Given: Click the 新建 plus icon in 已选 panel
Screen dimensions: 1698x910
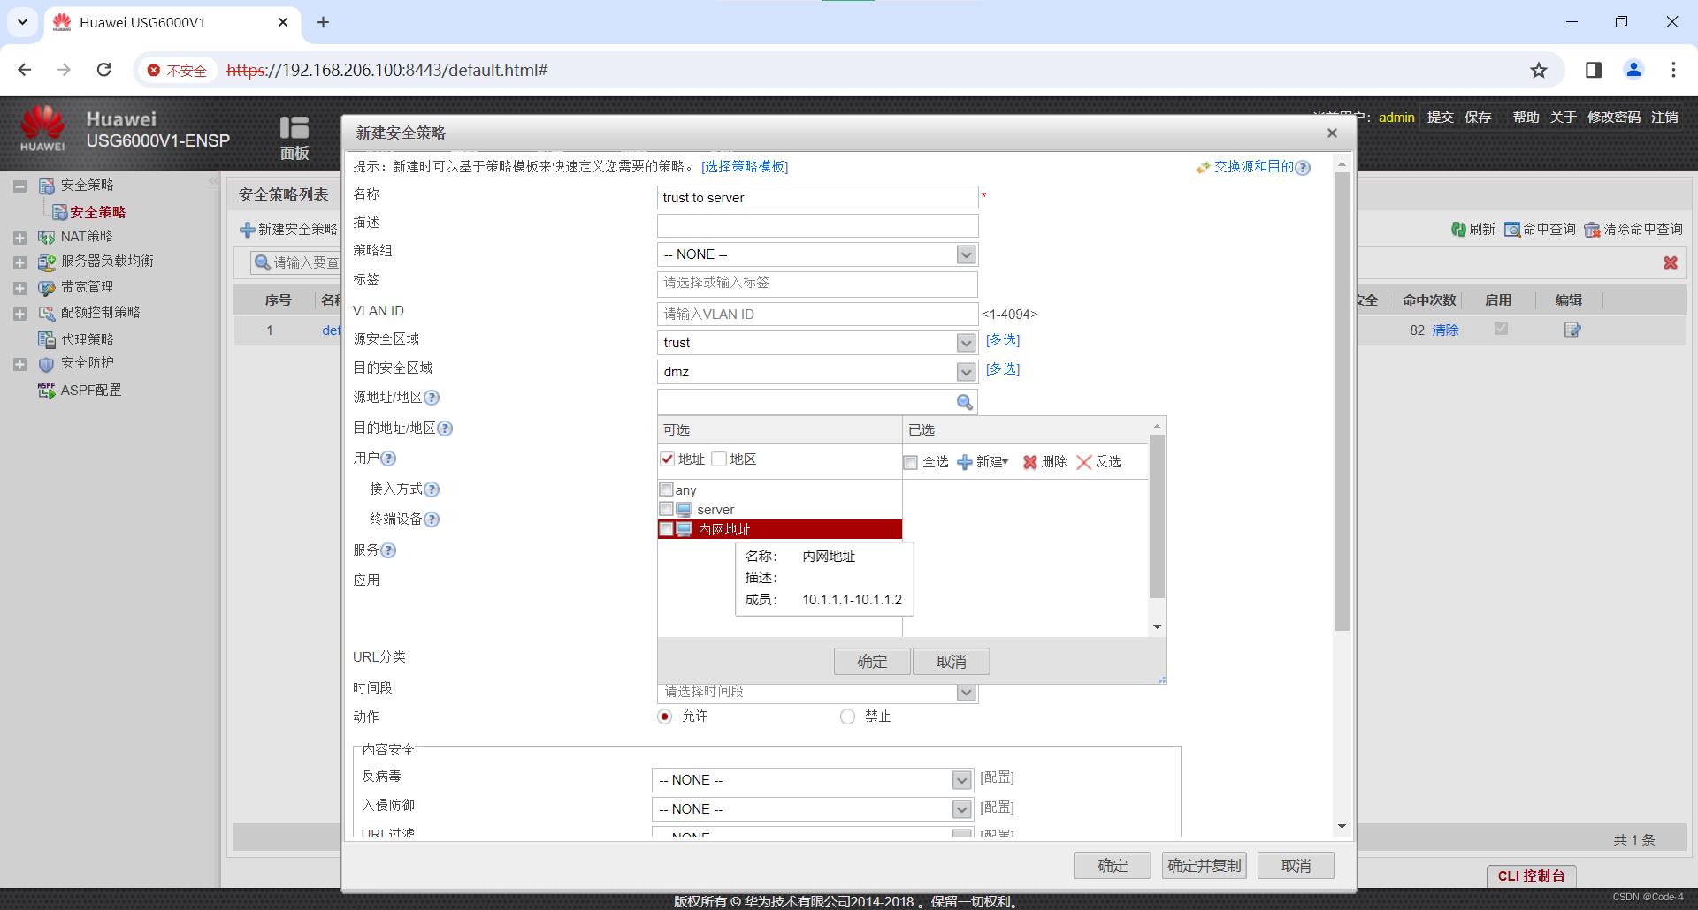Looking at the screenshot, I should click(x=965, y=462).
